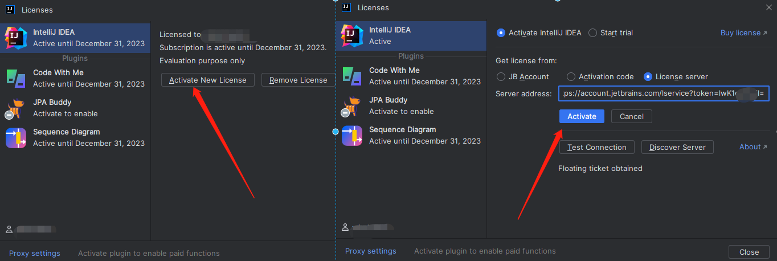Click IntelliJ IDEA icon in right dialog list
The height and width of the screenshot is (261, 777).
tap(352, 35)
